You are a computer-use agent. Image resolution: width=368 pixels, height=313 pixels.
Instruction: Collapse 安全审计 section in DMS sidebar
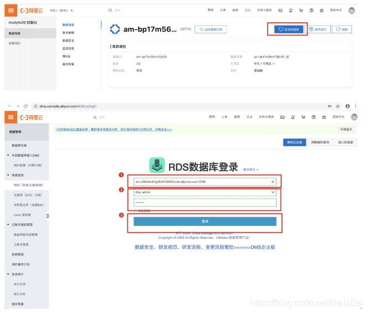pyautogui.click(x=8, y=274)
